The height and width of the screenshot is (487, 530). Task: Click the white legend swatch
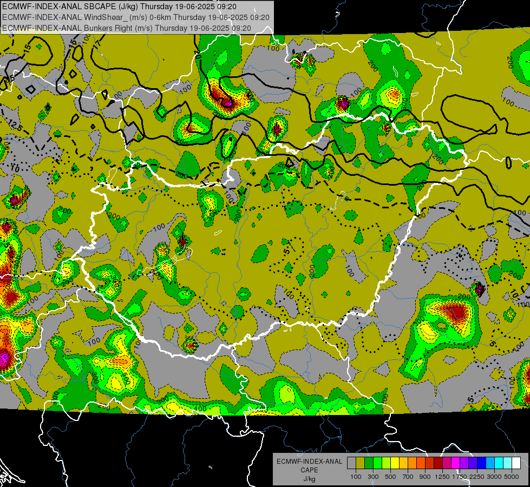[516, 463]
